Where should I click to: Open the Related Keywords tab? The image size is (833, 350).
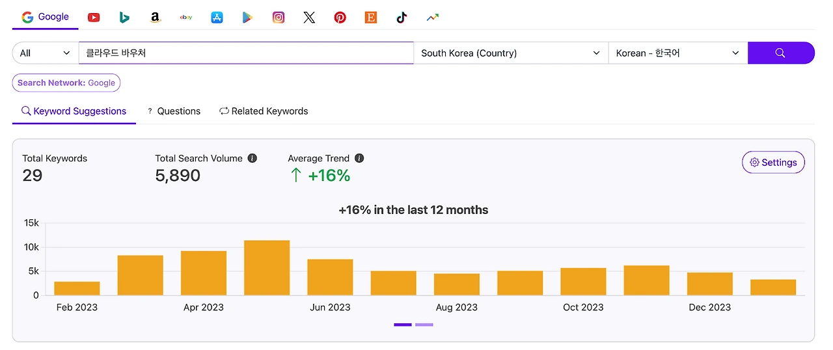tap(264, 111)
